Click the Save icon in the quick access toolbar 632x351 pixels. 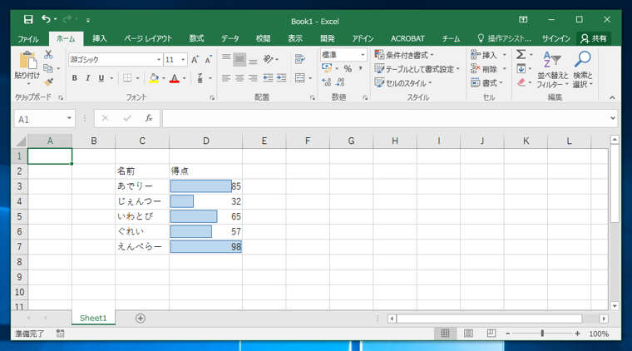(28, 19)
